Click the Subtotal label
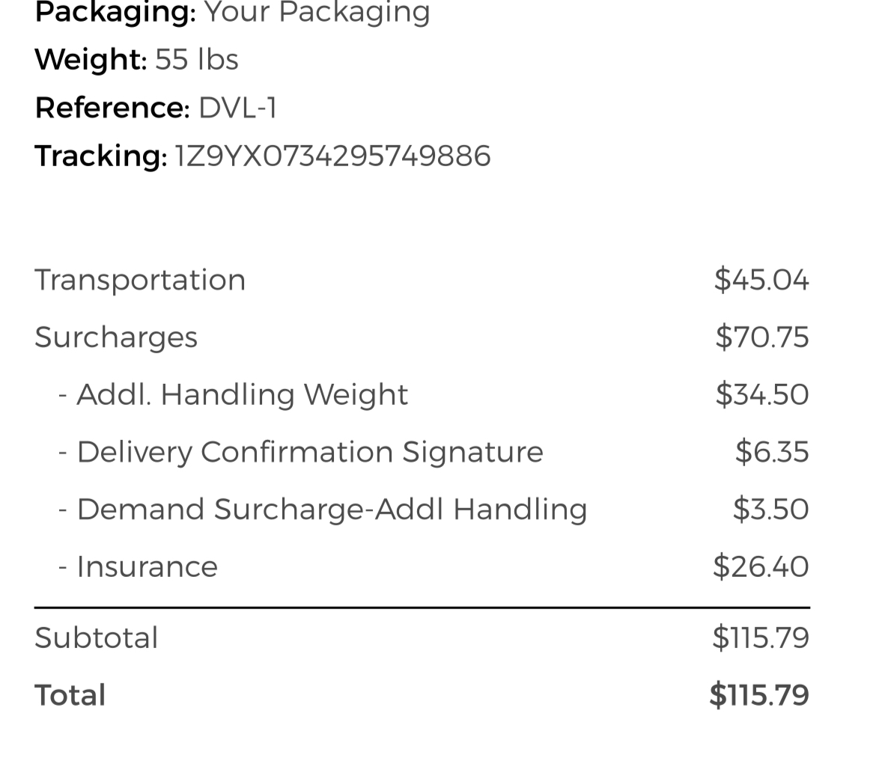 97,638
